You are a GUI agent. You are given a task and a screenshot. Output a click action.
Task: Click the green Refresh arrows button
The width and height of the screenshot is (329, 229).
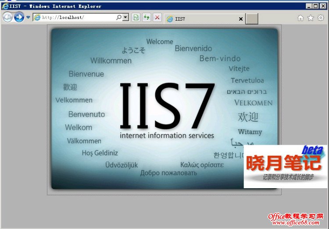tap(147, 17)
